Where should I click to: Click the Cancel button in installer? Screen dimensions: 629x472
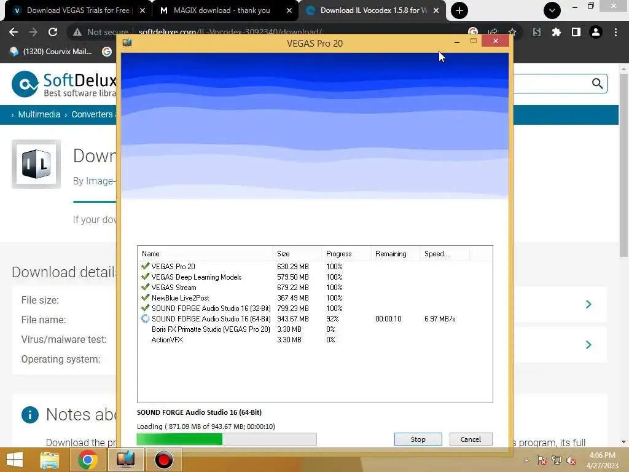click(x=471, y=439)
